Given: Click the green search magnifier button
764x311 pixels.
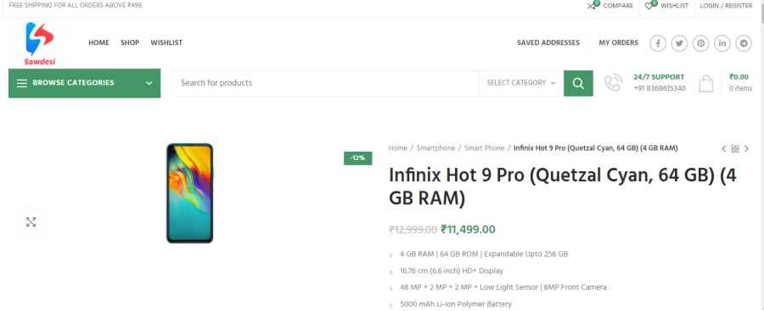Looking at the screenshot, I should [x=578, y=83].
